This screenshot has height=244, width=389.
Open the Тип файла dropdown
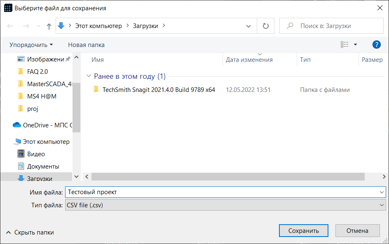tap(225, 206)
